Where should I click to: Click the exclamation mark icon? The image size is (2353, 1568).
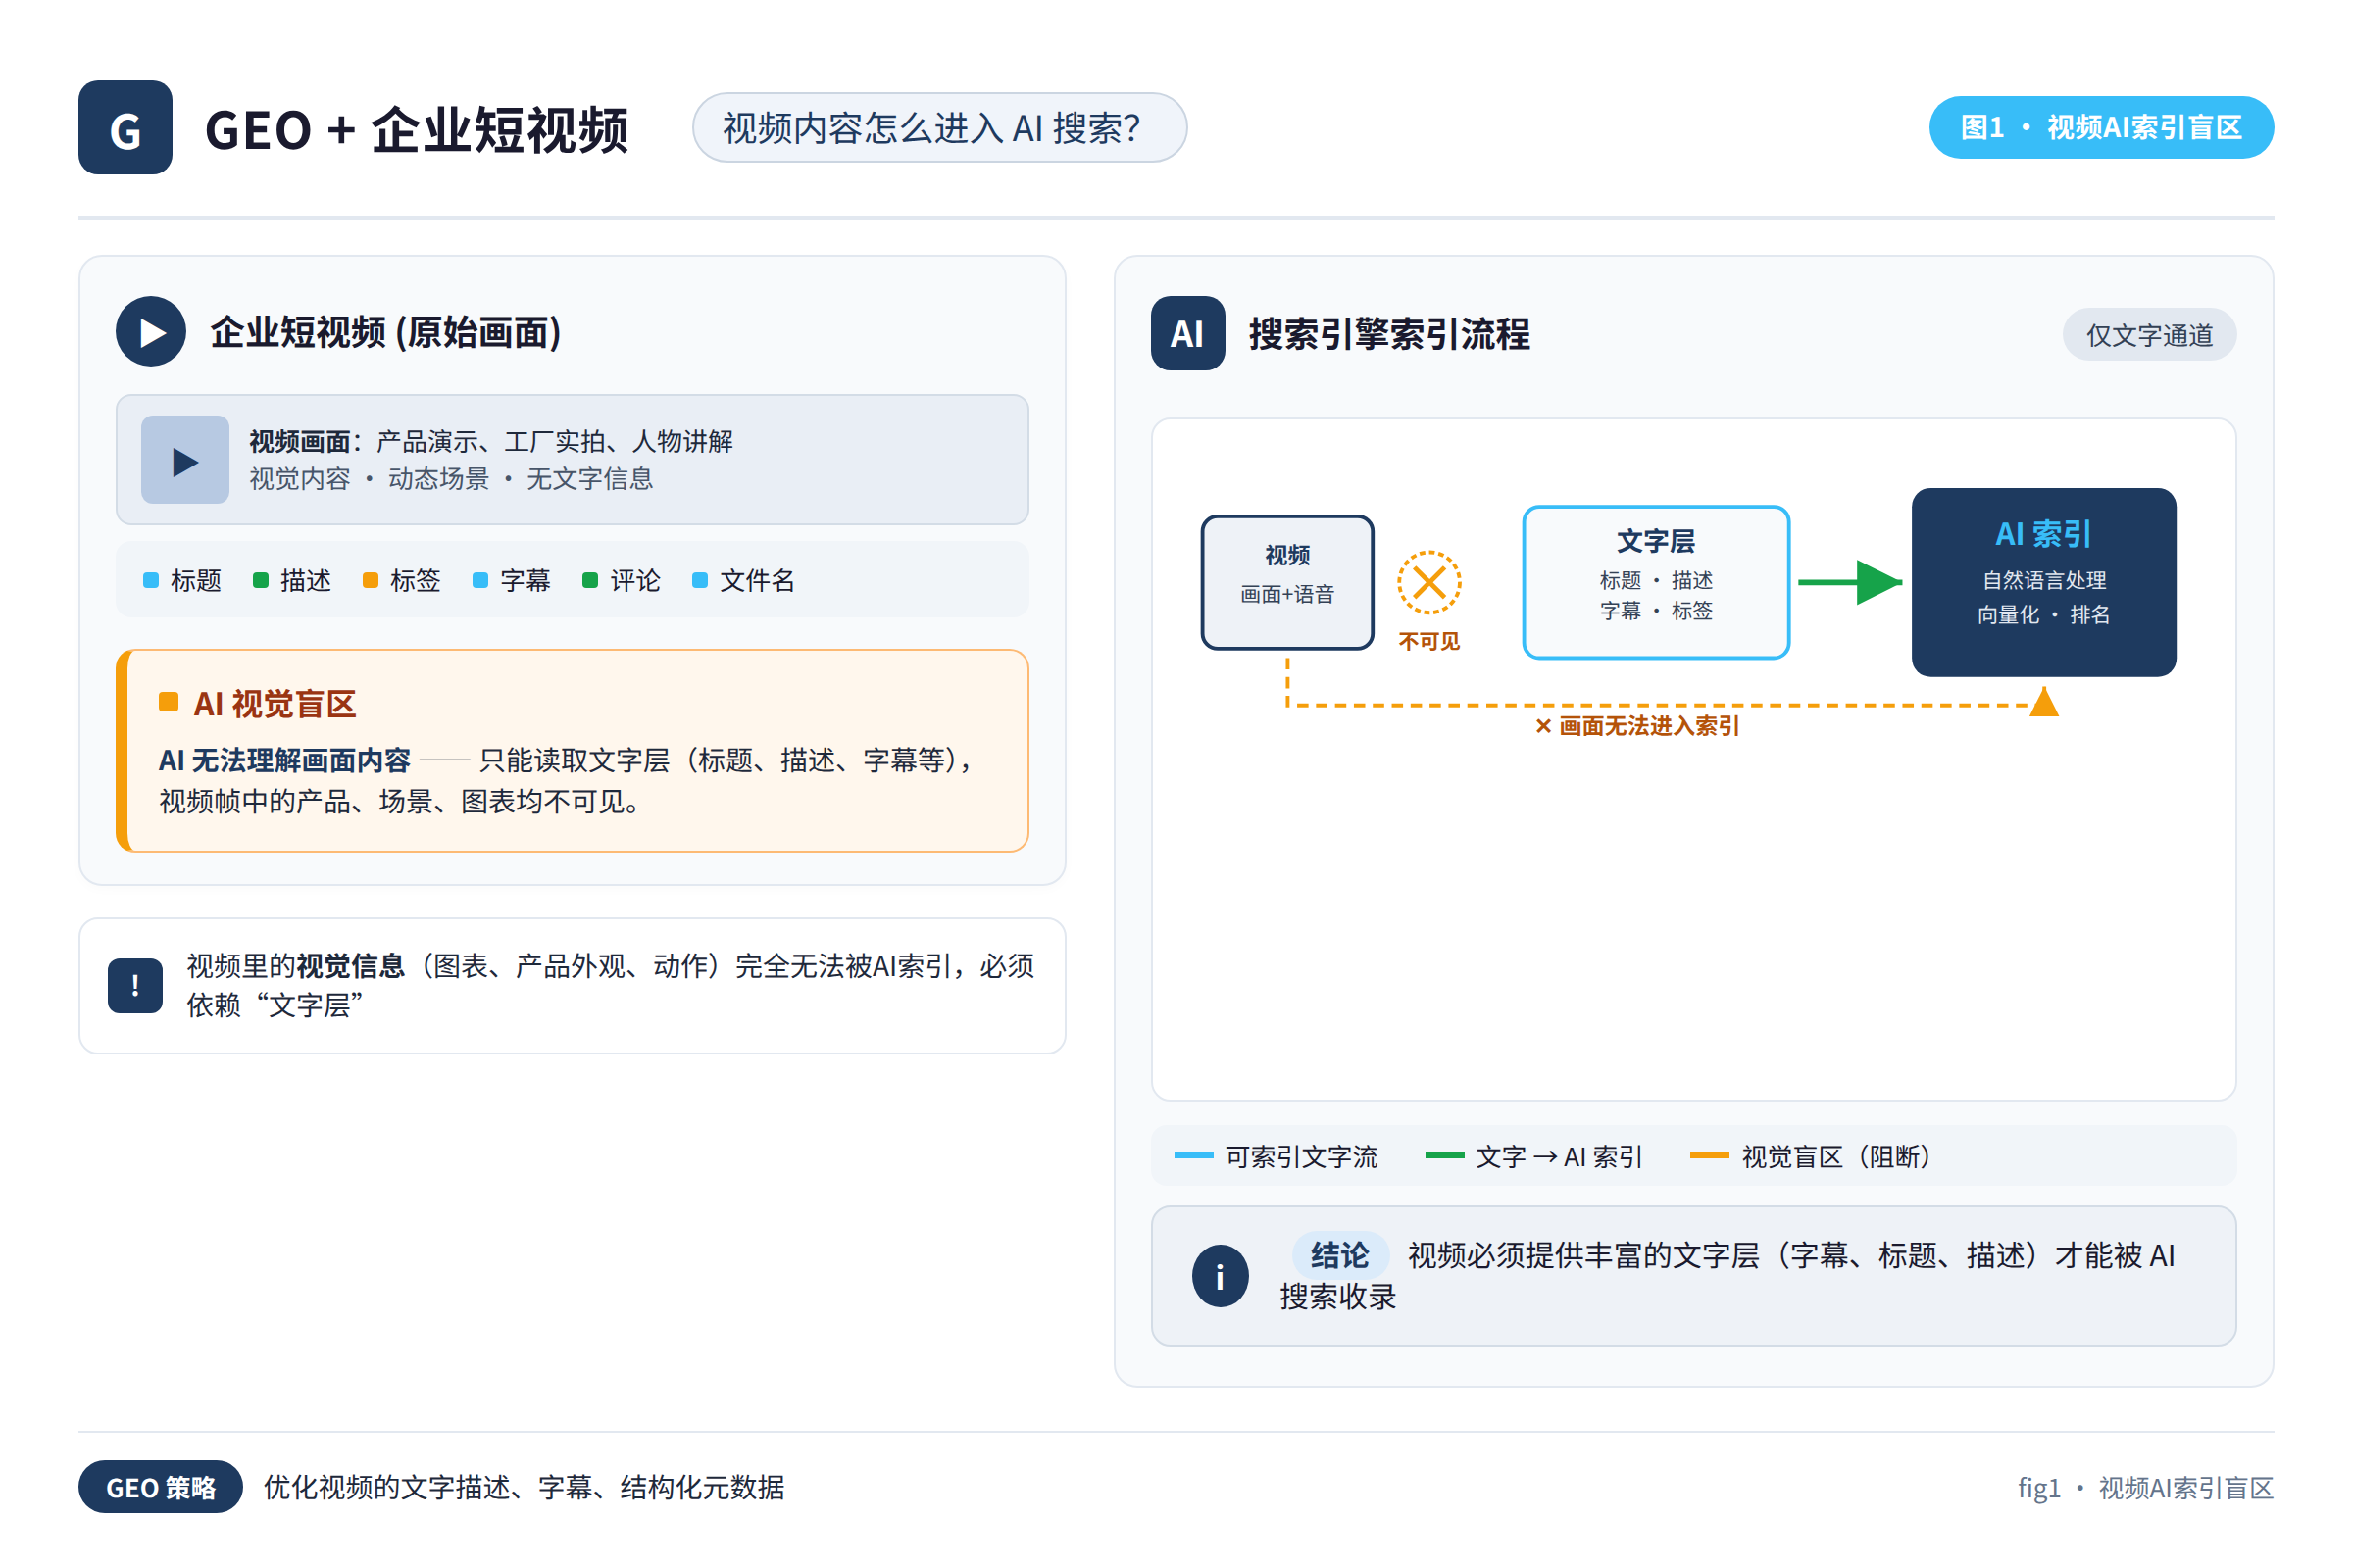coord(135,986)
